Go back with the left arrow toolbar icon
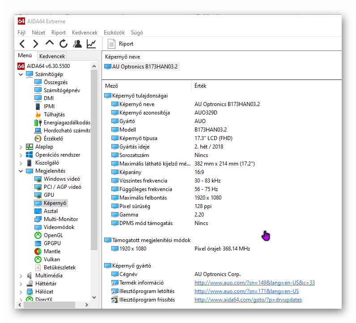The height and width of the screenshot is (323, 356). coord(22,44)
